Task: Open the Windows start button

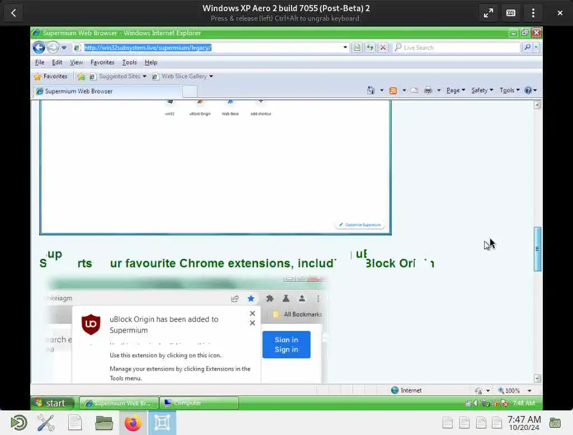Action: [52, 403]
